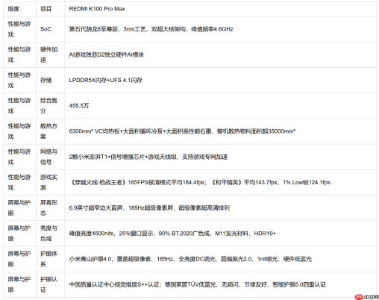Select the AI游戏独显D2 hardware module text
The width and height of the screenshot is (379, 300).
coord(107,54)
